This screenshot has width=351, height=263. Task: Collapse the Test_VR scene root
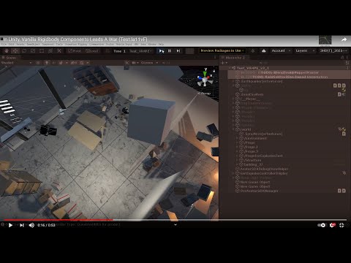click(230, 68)
